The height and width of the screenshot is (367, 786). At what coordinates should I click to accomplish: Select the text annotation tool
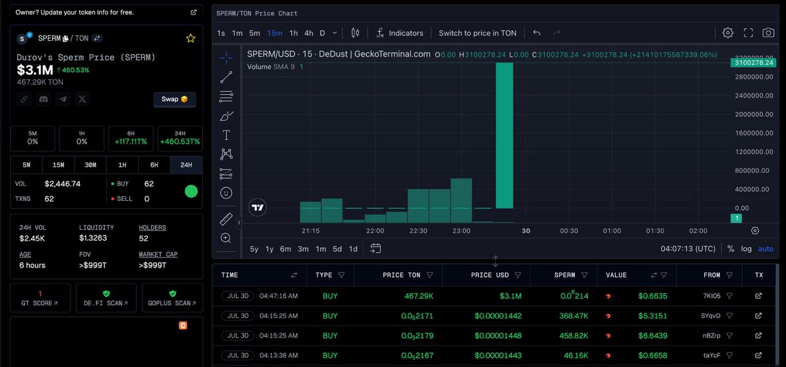tap(226, 135)
